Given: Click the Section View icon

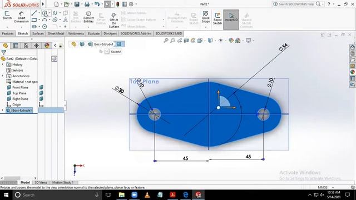Looking at the screenshot, I should 186,41.
